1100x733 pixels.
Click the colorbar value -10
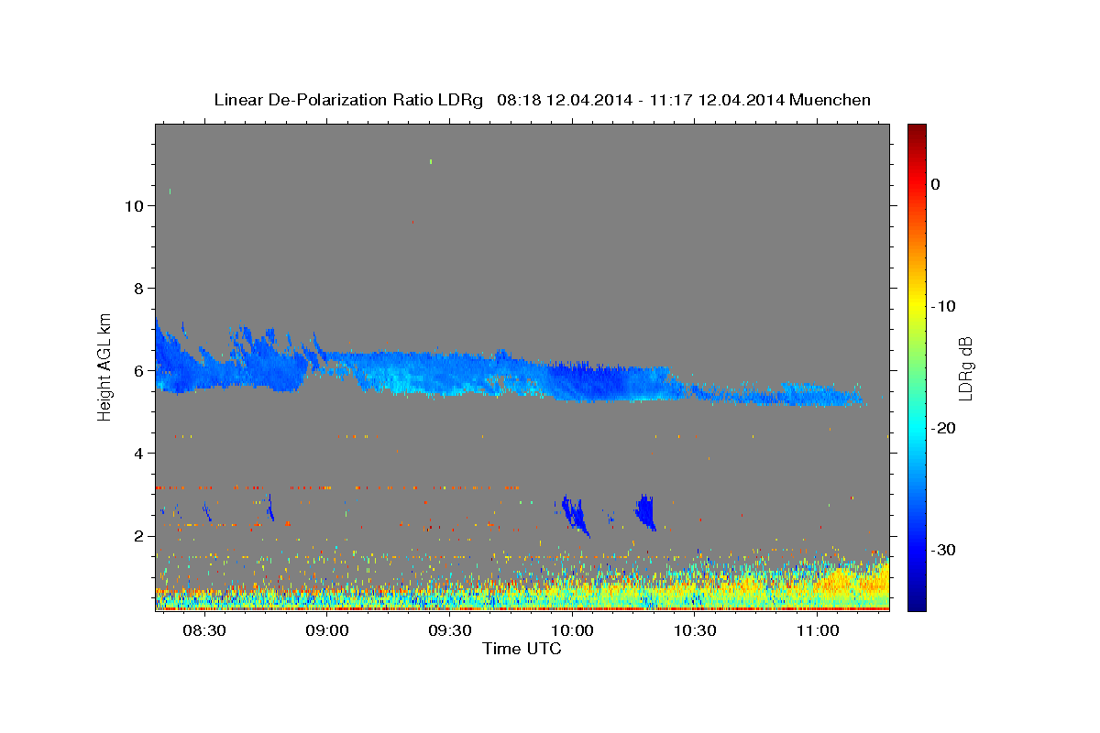(944, 306)
